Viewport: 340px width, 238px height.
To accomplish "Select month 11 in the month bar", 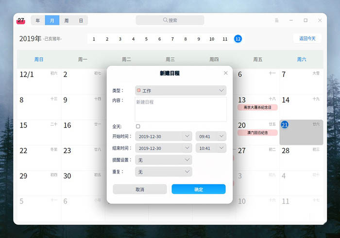I will pos(225,39).
